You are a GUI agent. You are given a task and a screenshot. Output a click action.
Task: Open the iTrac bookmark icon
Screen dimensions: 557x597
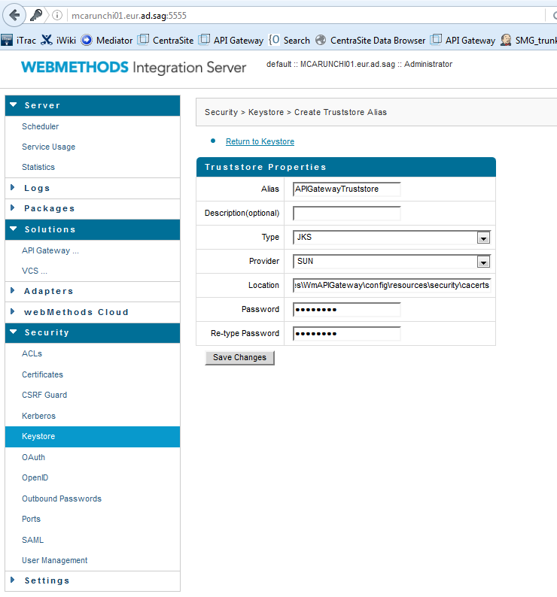7,40
